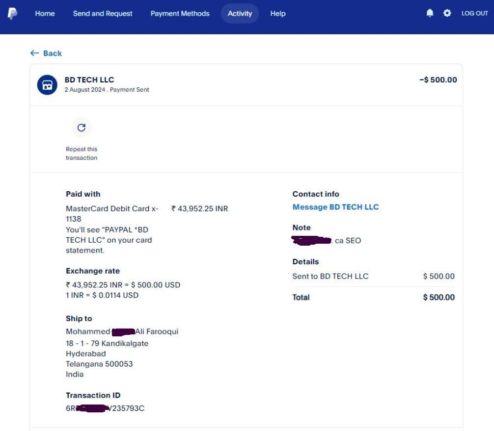This screenshot has width=494, height=431.
Task: Click ₹ 43,952.25 INR = $ 500.00 USD line
Action: pos(123,285)
